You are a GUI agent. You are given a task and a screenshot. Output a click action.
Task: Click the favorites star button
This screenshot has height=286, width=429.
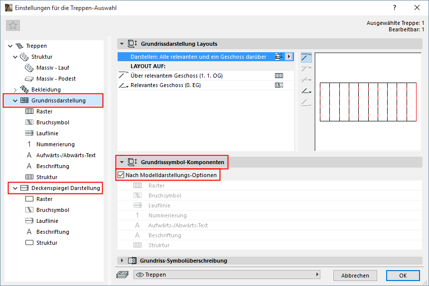13,25
